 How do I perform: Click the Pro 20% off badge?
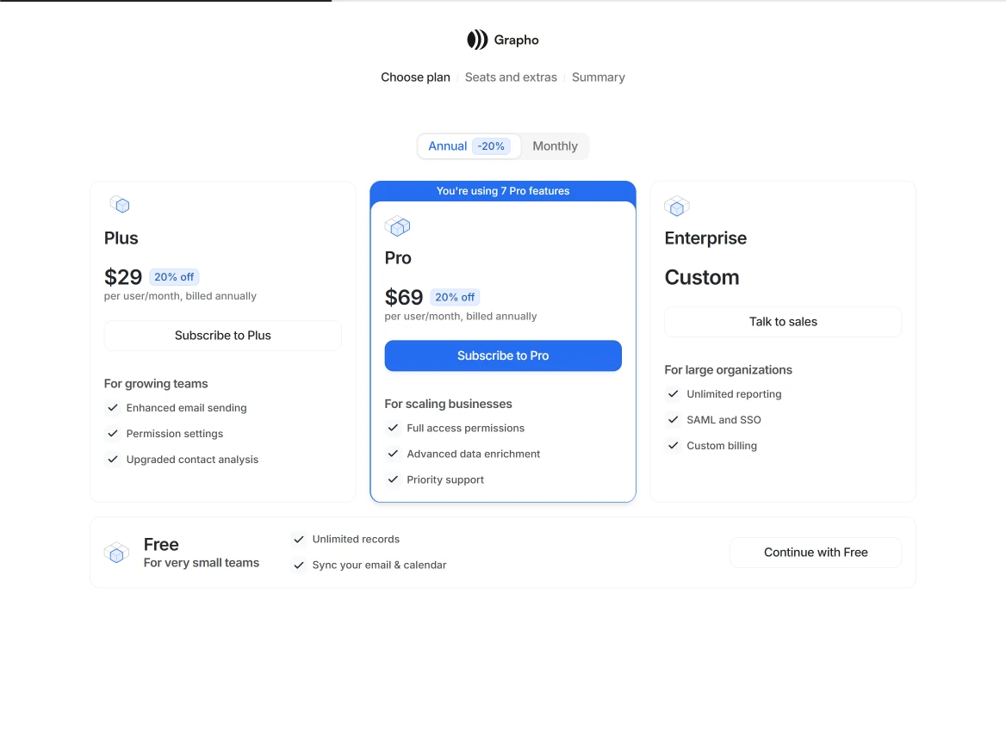tap(455, 297)
